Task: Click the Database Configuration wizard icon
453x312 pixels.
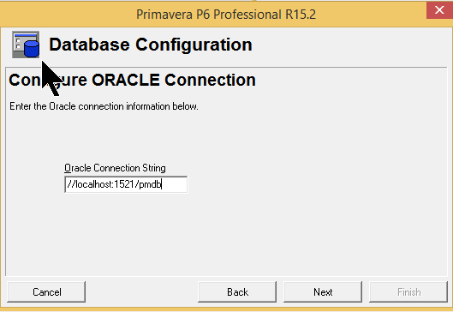Action: (x=26, y=45)
